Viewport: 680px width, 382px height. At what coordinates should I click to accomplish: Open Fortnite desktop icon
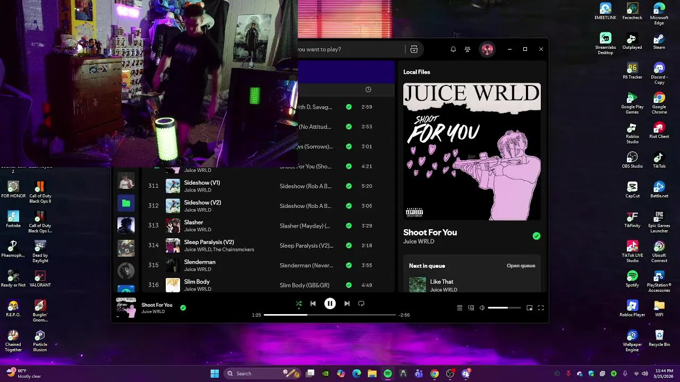(13, 220)
